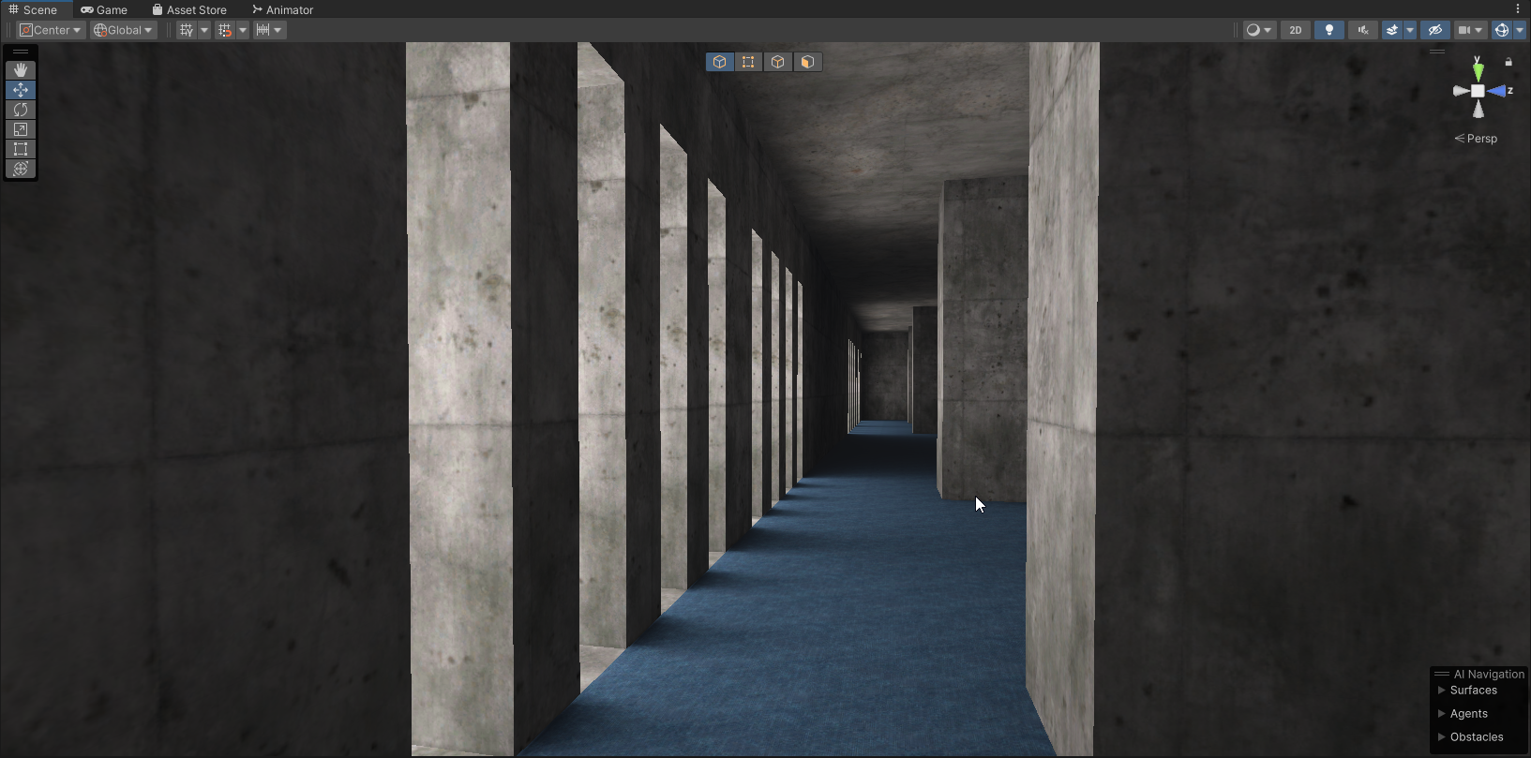The image size is (1531, 758).
Task: Switch to the Game tab
Action: point(104,9)
